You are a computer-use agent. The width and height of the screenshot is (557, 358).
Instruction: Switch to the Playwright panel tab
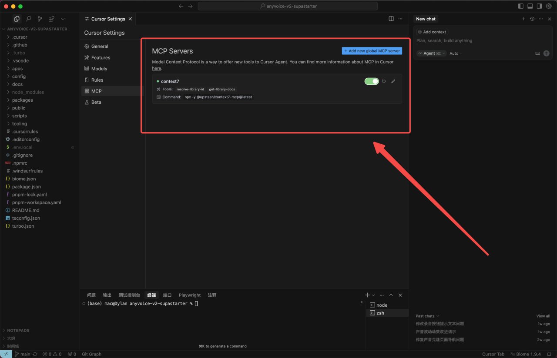[x=190, y=295]
